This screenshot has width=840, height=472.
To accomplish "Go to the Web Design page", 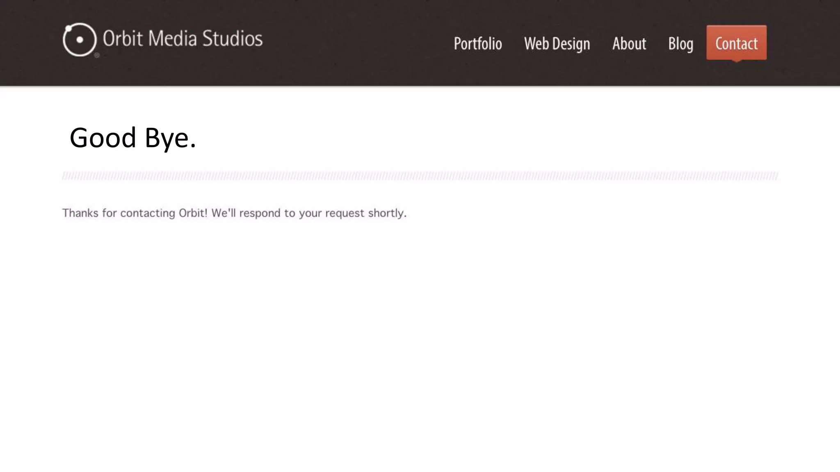I will [x=557, y=44].
